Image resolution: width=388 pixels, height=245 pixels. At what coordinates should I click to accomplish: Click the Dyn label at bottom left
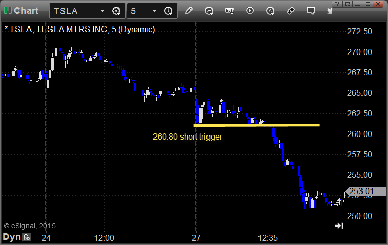click(x=12, y=237)
